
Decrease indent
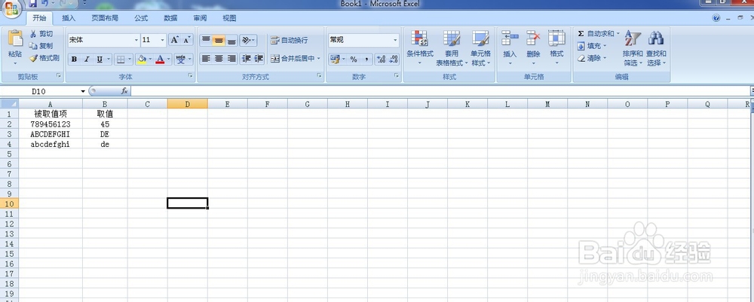247,59
